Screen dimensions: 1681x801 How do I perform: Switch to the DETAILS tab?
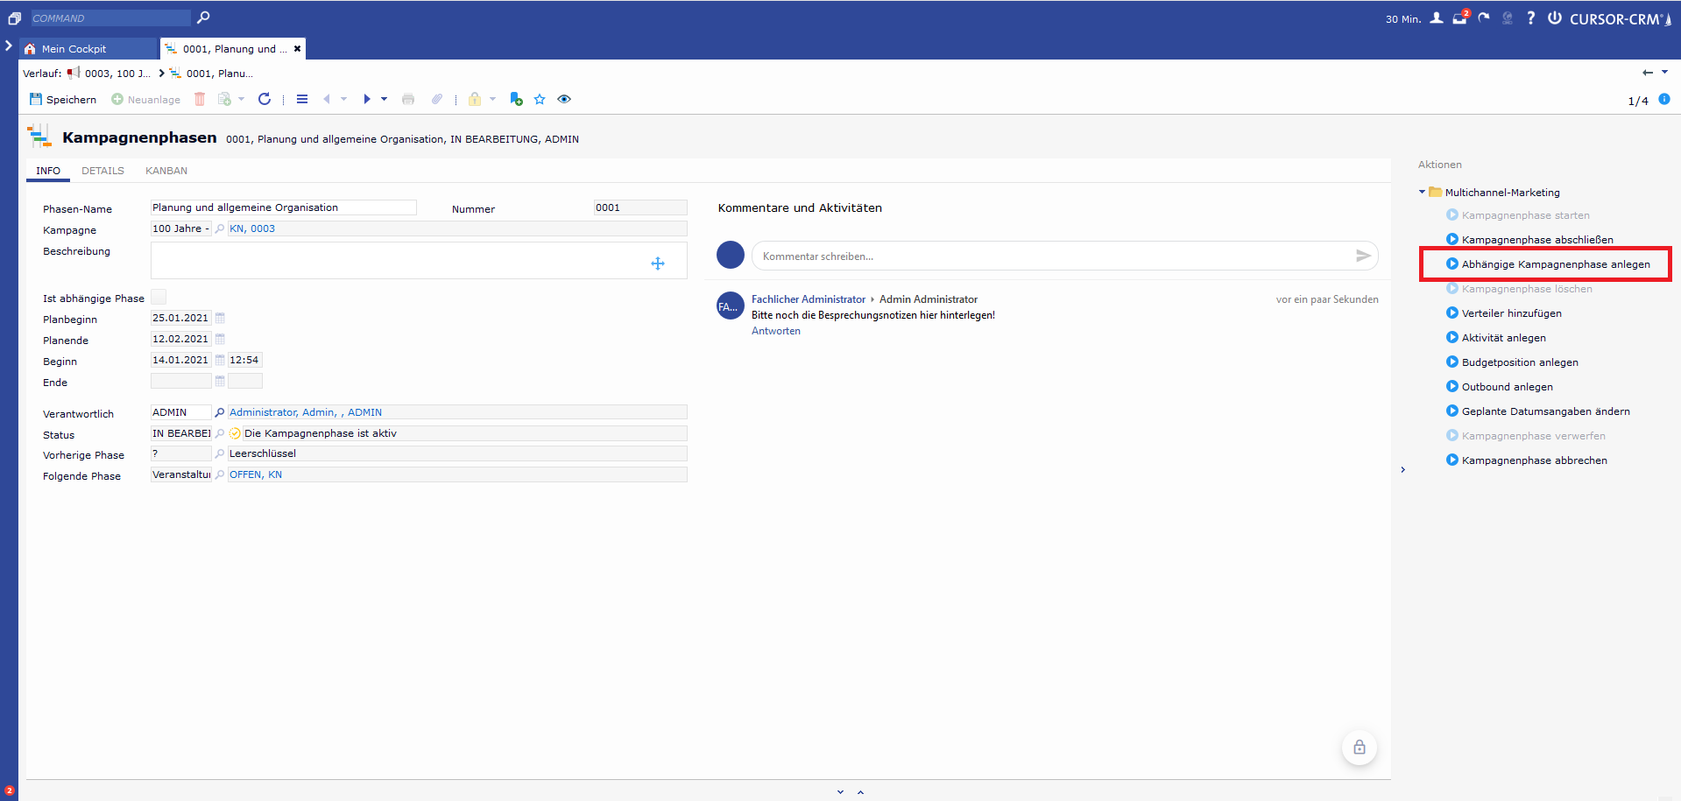point(102,171)
